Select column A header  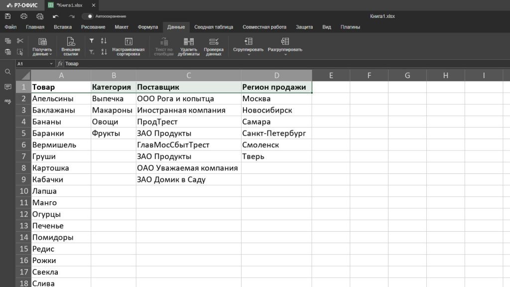pyautogui.click(x=61, y=76)
